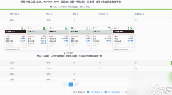Click 6分 score on slot three card
Viewport: 172px width, 95px height.
(x=67, y=28)
